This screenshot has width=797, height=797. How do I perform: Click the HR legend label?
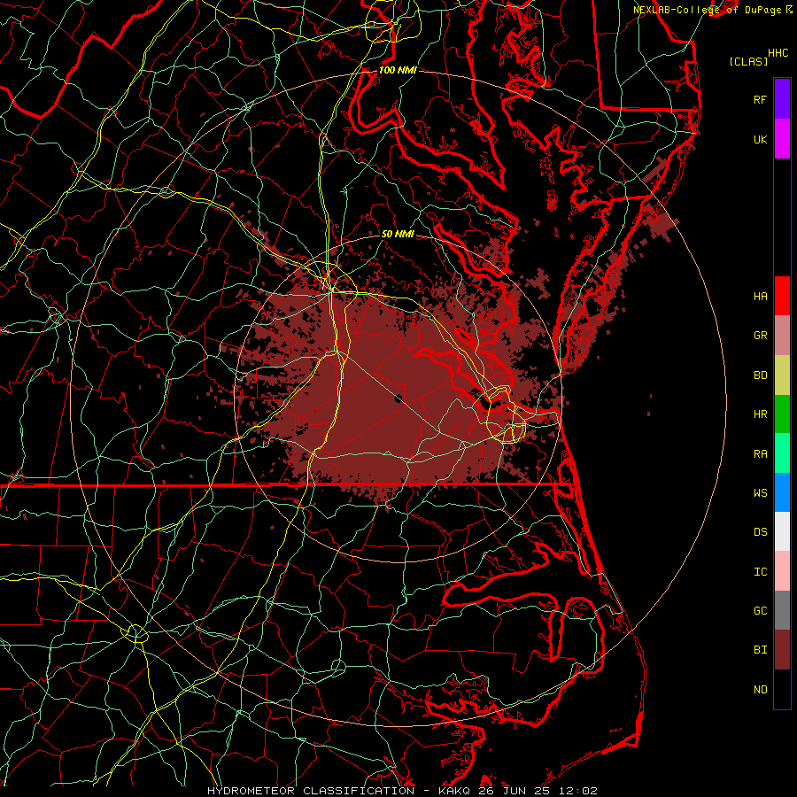[760, 414]
